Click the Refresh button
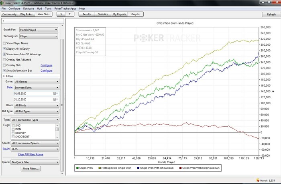The height and width of the screenshot is (184, 281). pos(271,14)
